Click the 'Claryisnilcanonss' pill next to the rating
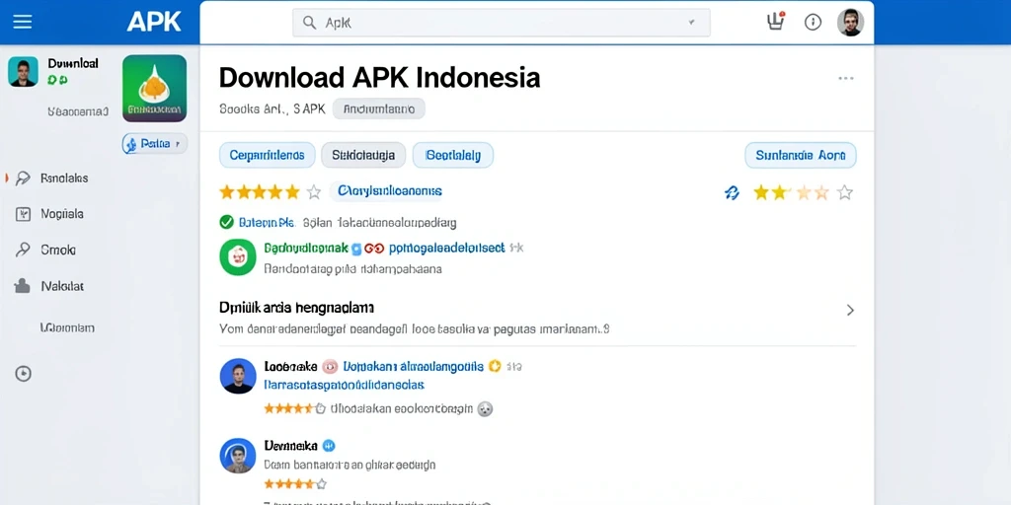This screenshot has height=505, width=1011. (x=389, y=191)
